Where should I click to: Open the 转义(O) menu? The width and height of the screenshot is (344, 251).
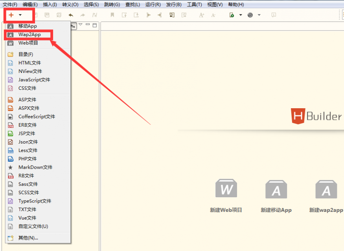click(70, 4)
